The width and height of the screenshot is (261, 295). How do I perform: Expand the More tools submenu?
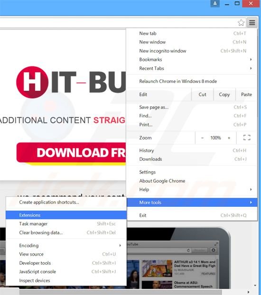pyautogui.click(x=192, y=203)
